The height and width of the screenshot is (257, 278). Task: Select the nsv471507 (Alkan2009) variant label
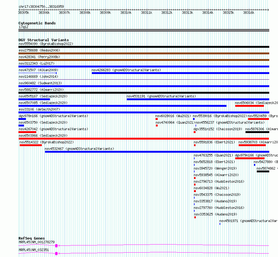(38, 70)
